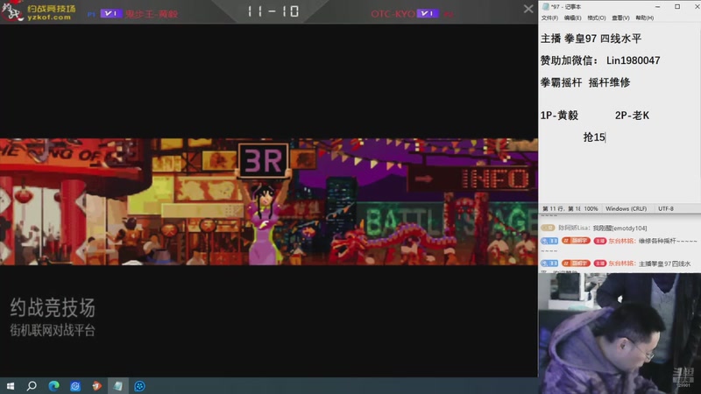The image size is (701, 394).
Task: Open the 格式(O) menu in Notepad
Action: pos(597,18)
